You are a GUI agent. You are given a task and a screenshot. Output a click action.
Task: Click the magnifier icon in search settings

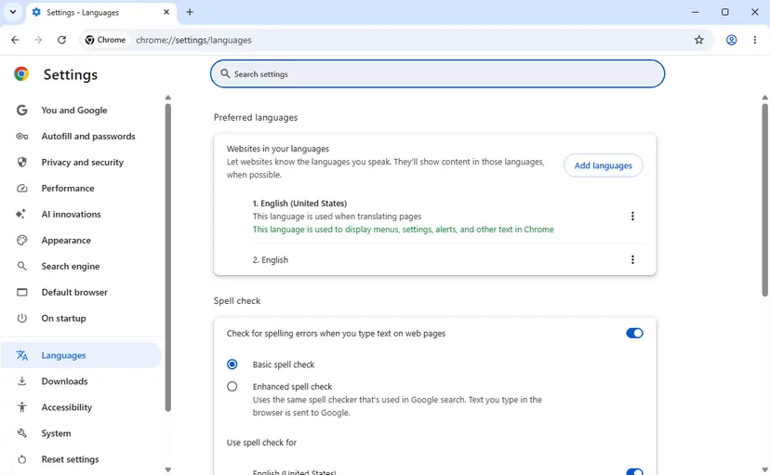225,73
